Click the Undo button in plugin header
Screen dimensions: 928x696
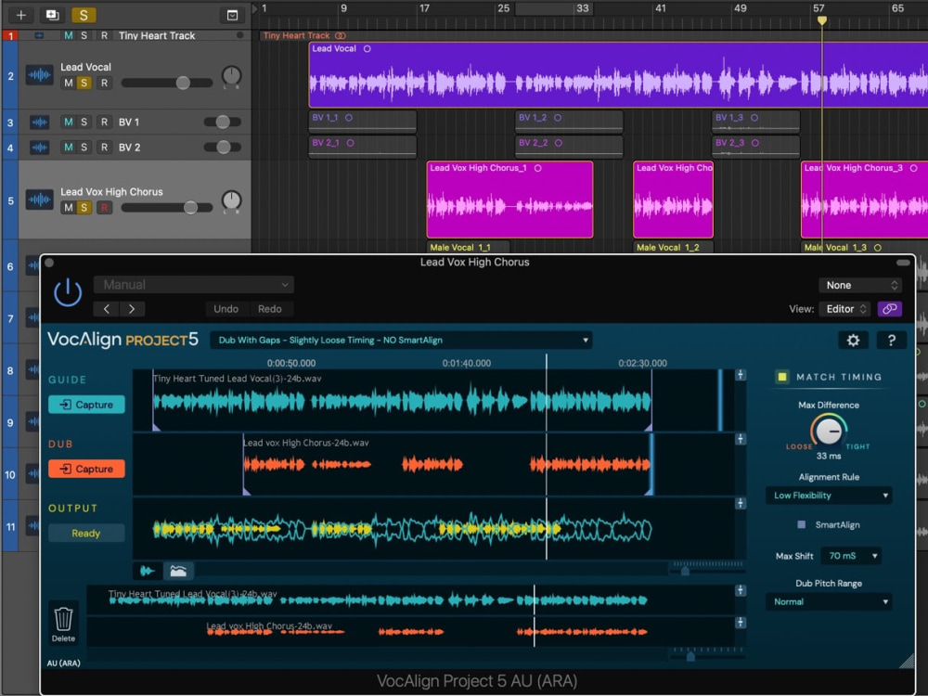(226, 309)
